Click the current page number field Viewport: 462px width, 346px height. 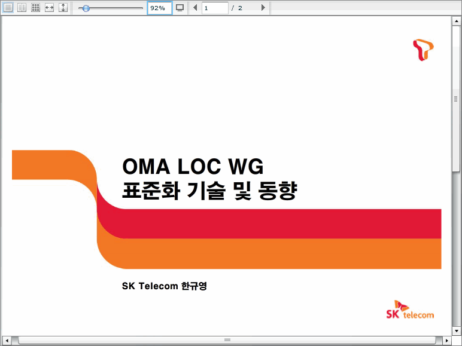click(215, 8)
